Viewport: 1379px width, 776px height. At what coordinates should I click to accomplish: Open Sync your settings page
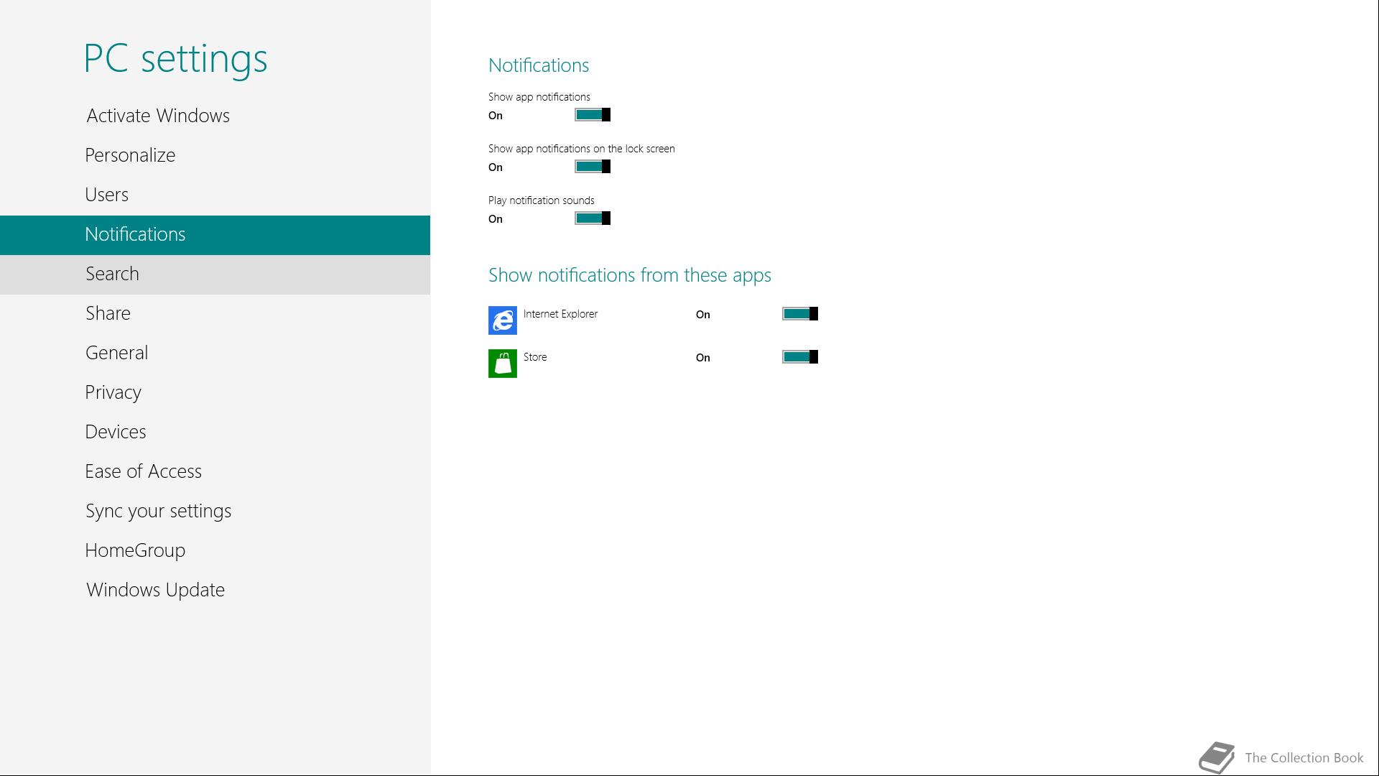coord(215,512)
